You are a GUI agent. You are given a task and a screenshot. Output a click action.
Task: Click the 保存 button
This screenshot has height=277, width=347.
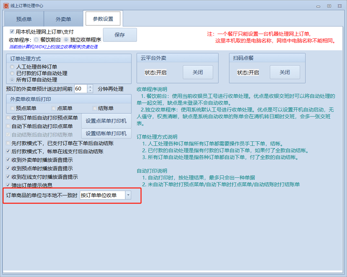pyautogui.click(x=120, y=35)
